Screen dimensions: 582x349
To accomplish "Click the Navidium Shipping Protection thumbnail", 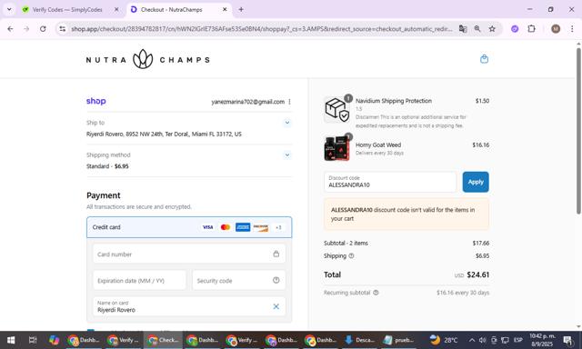I will coord(336,109).
